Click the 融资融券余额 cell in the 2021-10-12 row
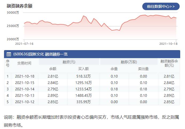Image resolution: width=185 pixels, height=129 pixels. pyautogui.click(x=169, y=102)
